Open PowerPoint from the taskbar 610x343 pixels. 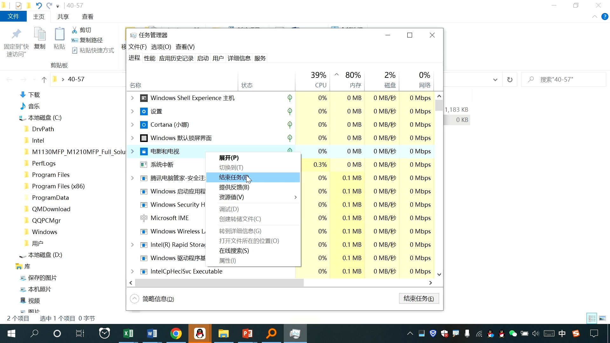[247, 333]
